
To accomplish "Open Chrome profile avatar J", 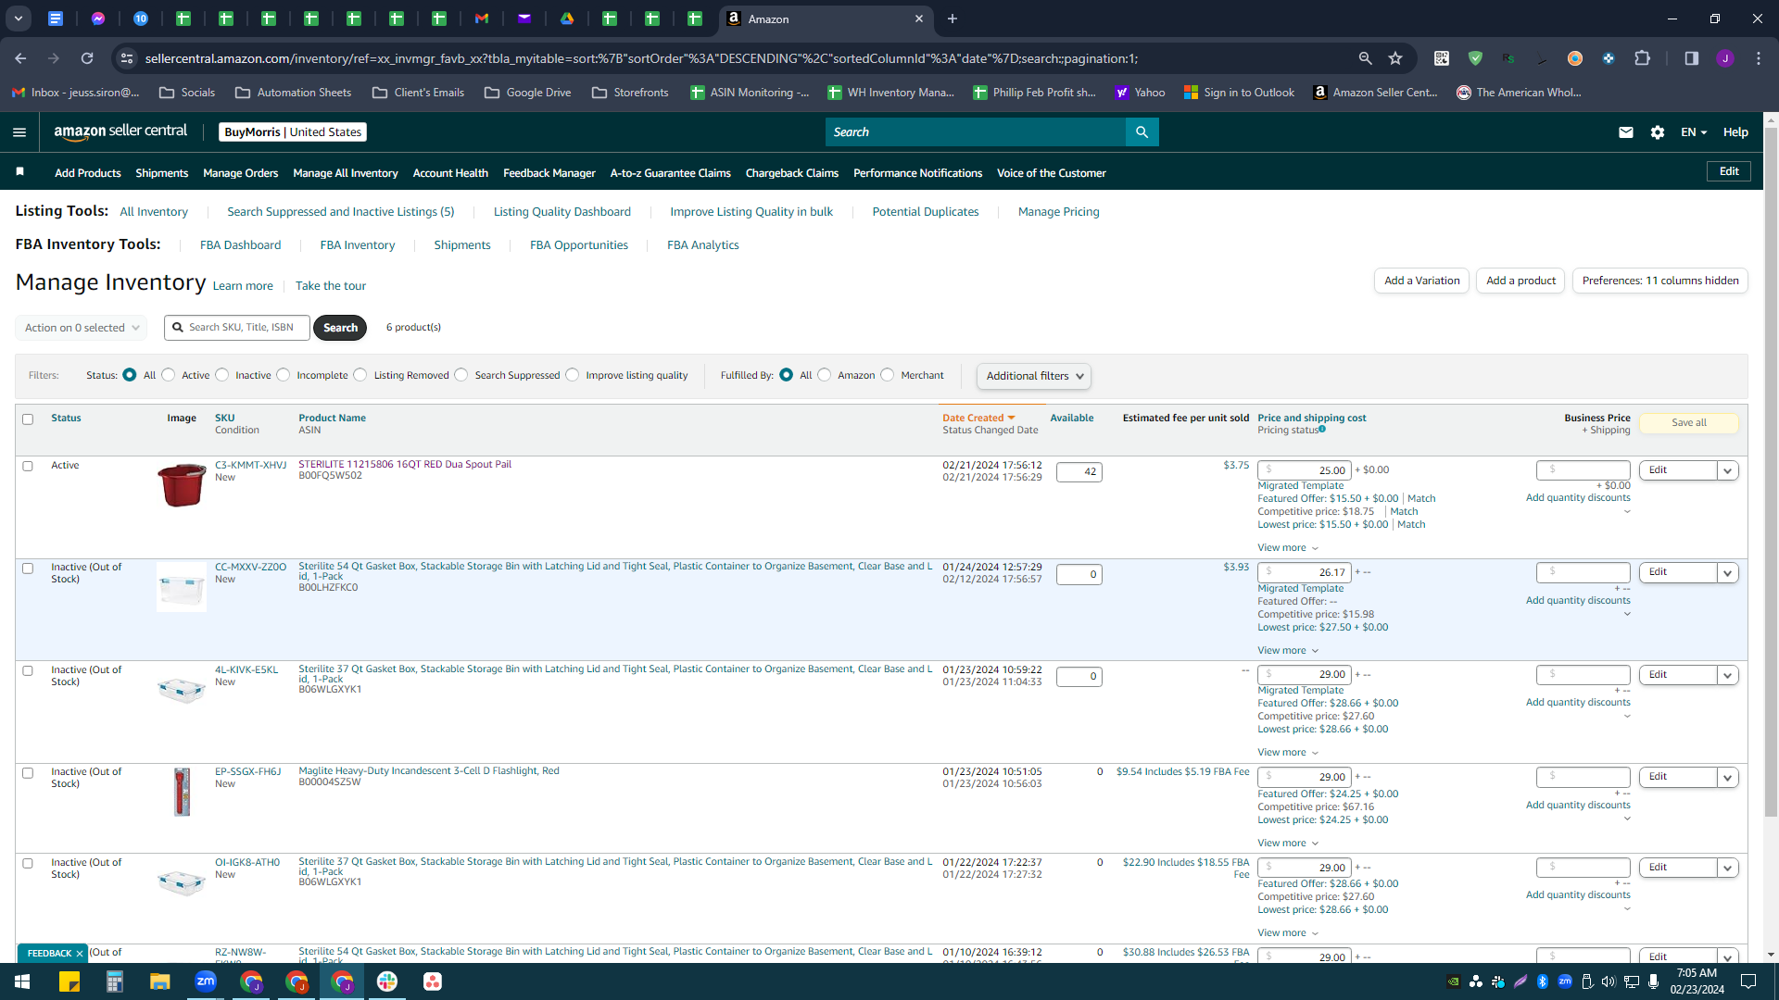I will point(1724,58).
